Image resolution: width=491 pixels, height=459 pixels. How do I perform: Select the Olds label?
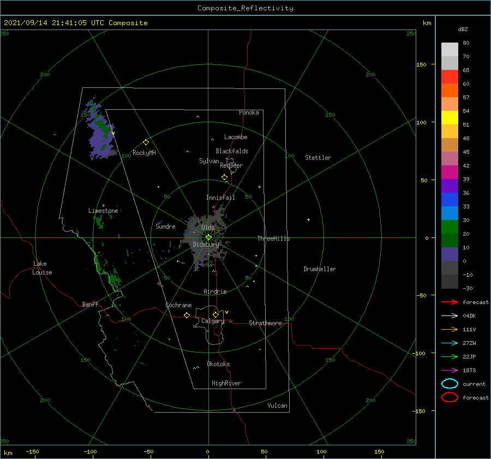(208, 228)
